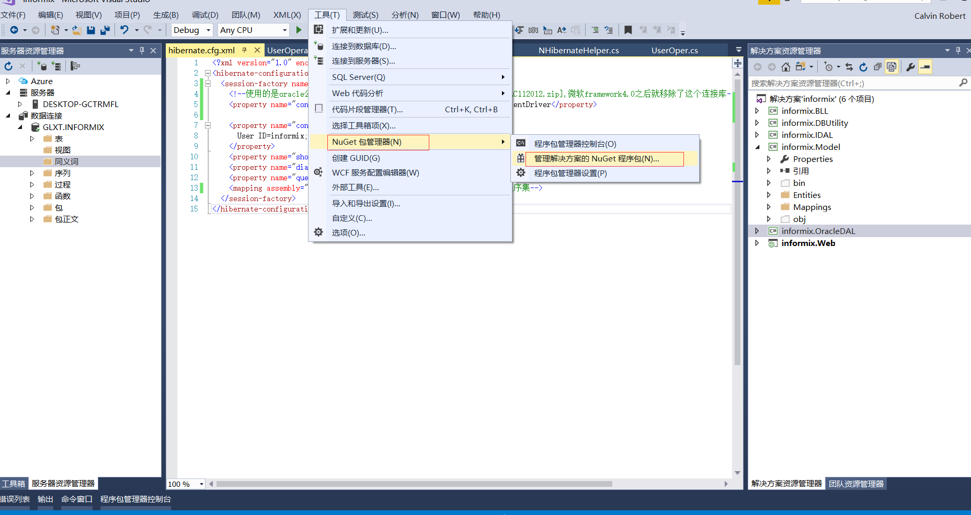The height and width of the screenshot is (515, 971).
Task: Open the 错误列表 bottom panel tab
Action: (x=15, y=499)
